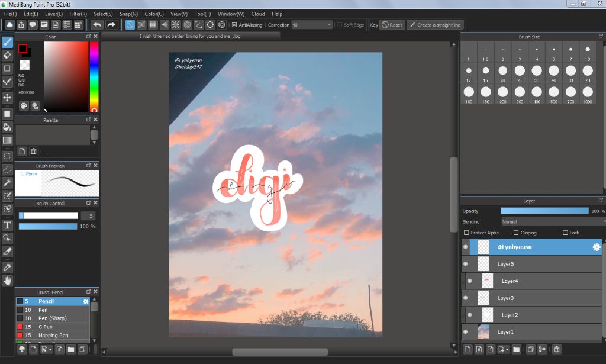Adjust the brush opacity 100% slider
606x364 pixels.
click(x=48, y=227)
